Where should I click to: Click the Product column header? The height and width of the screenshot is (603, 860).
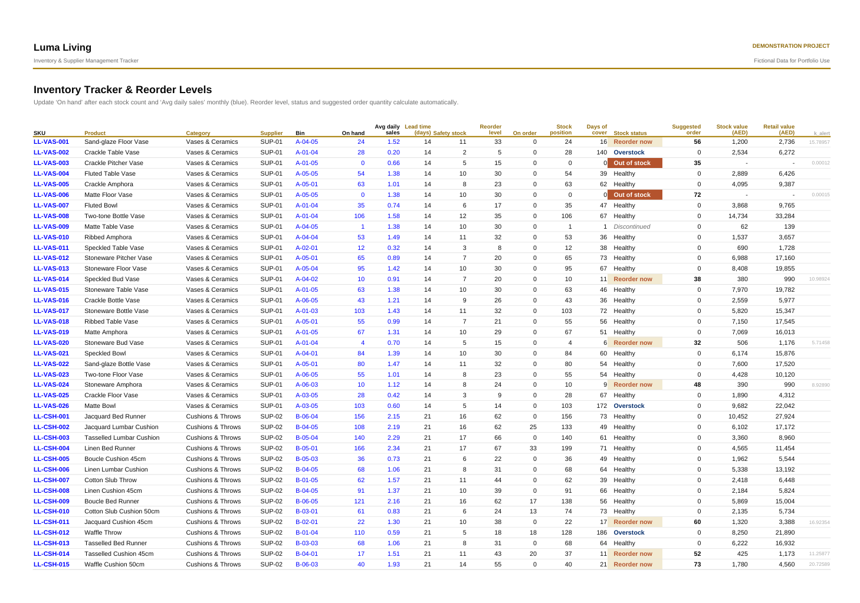(95, 133)
